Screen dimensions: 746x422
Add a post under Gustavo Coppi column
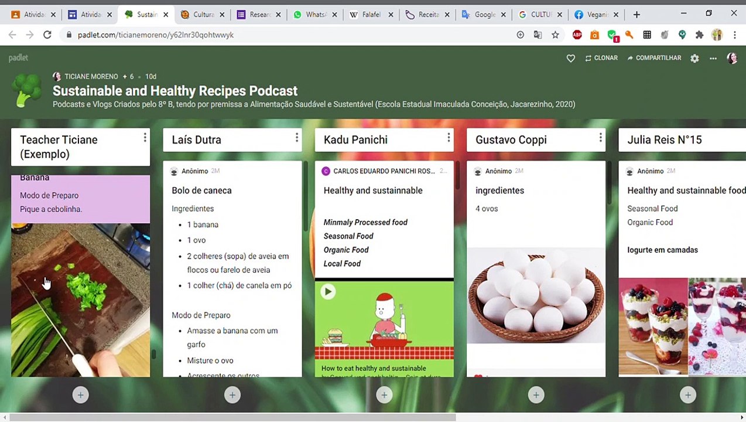click(x=536, y=395)
